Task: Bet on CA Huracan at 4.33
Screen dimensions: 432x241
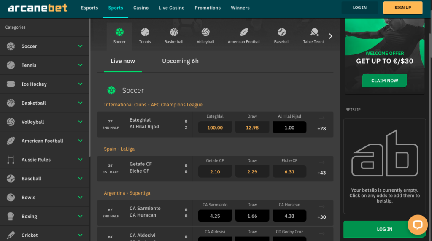Action: pyautogui.click(x=289, y=216)
